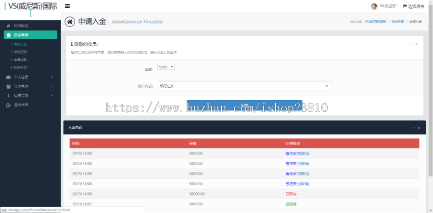Click the flag icon next to 选择语言
The width and height of the screenshot is (433, 213).
(405, 6)
